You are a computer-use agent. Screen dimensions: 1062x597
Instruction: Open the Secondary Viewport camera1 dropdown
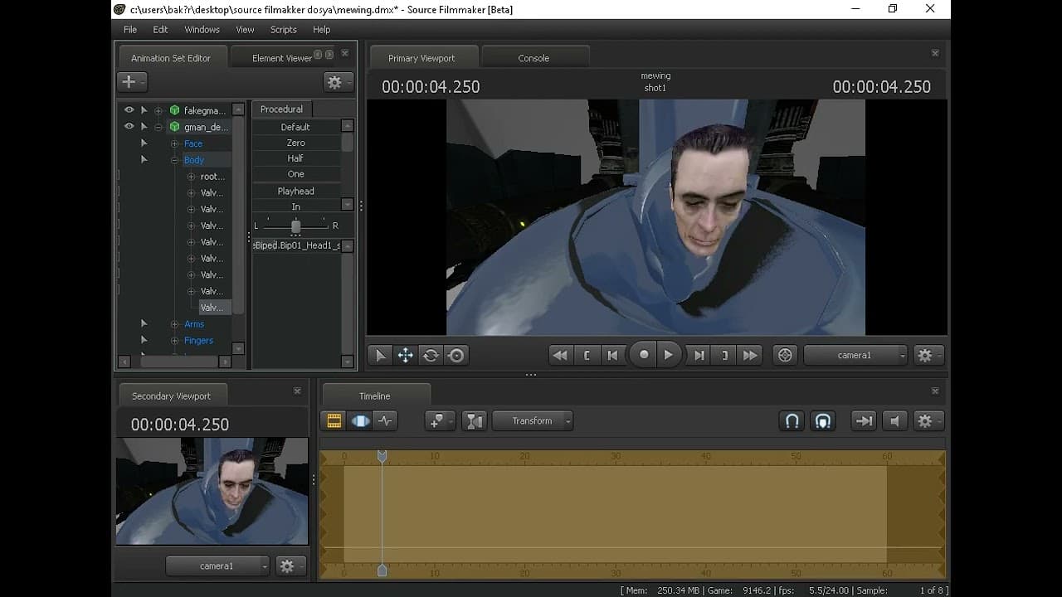coord(217,565)
